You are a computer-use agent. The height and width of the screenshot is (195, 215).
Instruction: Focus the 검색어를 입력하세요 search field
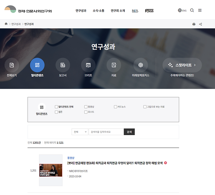coord(106,132)
